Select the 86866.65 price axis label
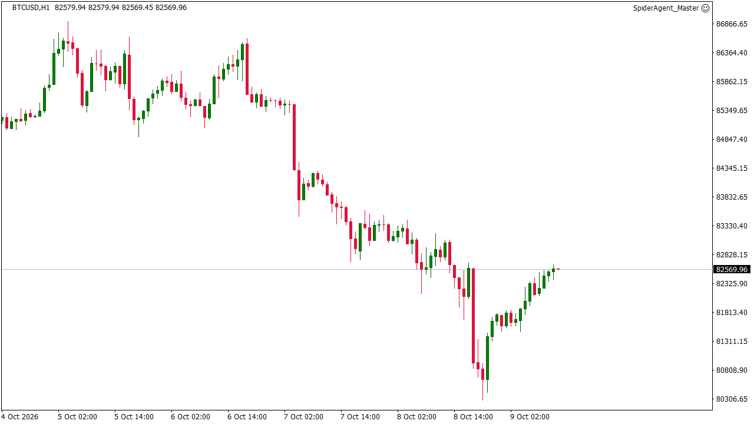The height and width of the screenshot is (424, 754). [x=731, y=24]
